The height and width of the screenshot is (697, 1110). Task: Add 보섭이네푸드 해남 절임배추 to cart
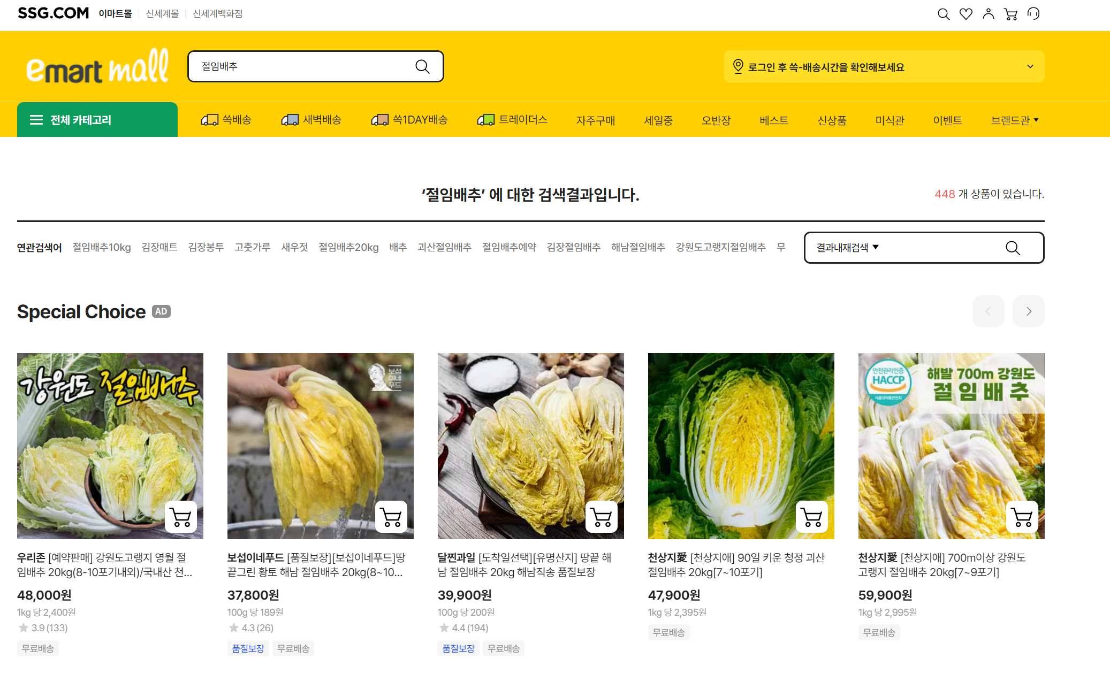391,517
